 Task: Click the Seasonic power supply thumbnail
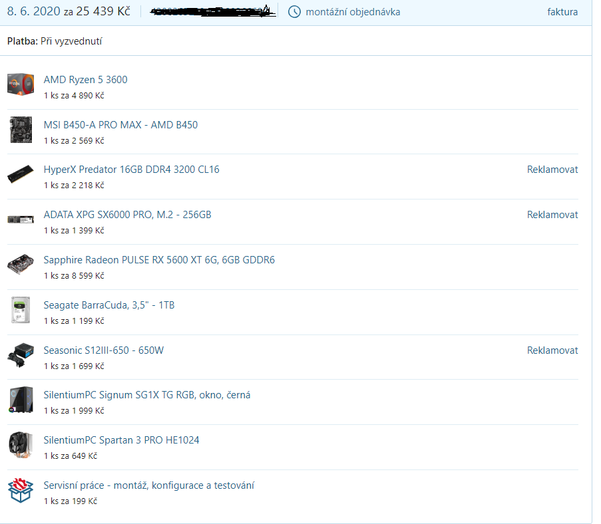[21, 355]
